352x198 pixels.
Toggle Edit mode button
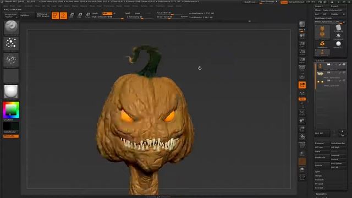tap(55, 15)
